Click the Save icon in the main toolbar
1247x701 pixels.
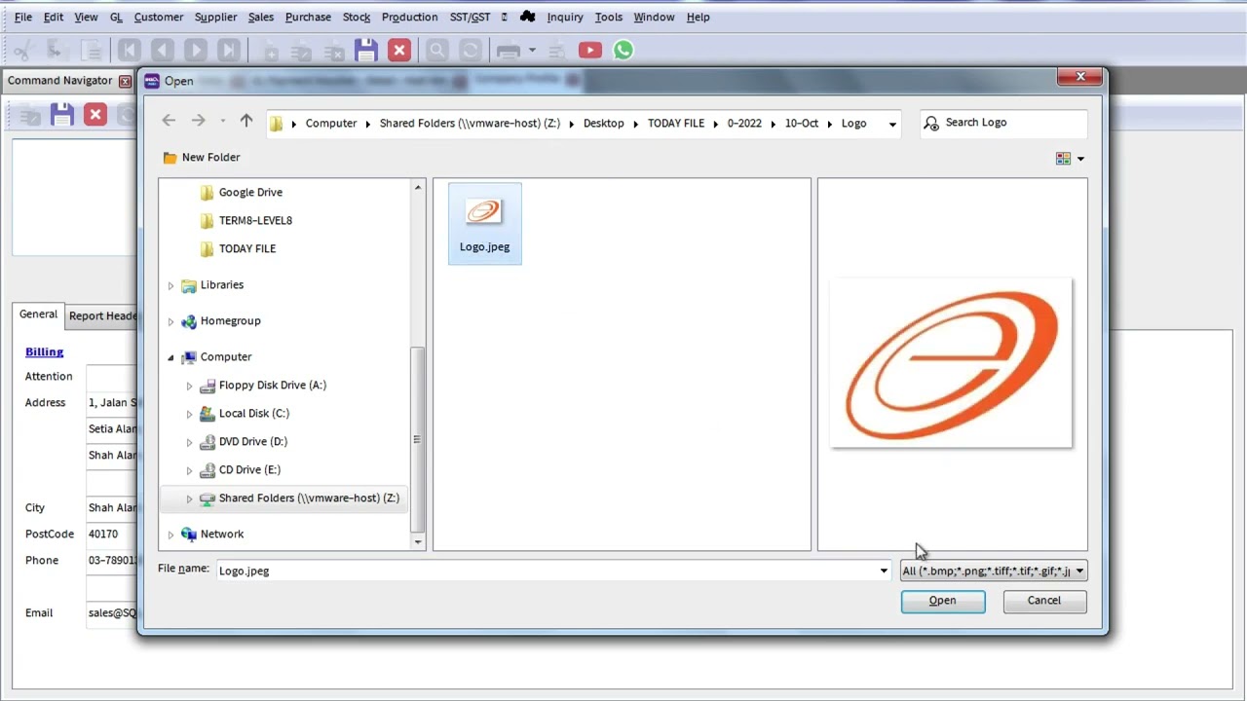click(x=366, y=50)
